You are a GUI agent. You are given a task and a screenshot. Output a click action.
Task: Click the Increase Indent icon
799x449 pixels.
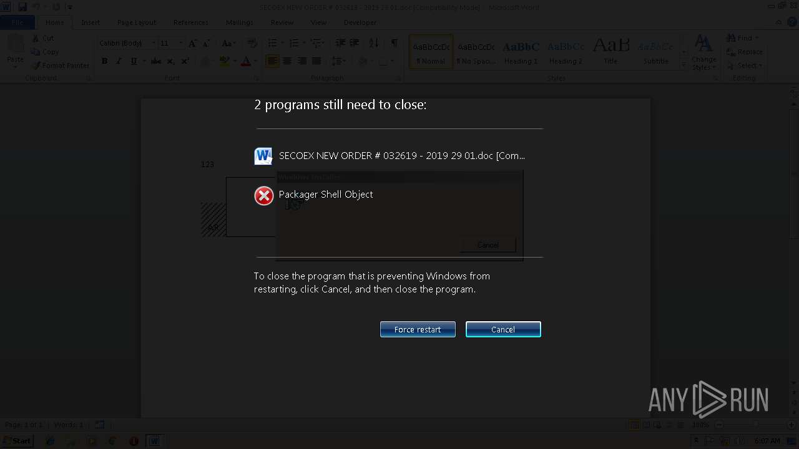[x=355, y=43]
